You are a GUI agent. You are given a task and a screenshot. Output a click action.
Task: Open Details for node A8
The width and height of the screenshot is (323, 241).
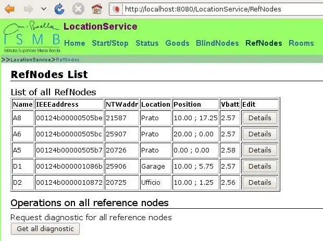point(260,118)
